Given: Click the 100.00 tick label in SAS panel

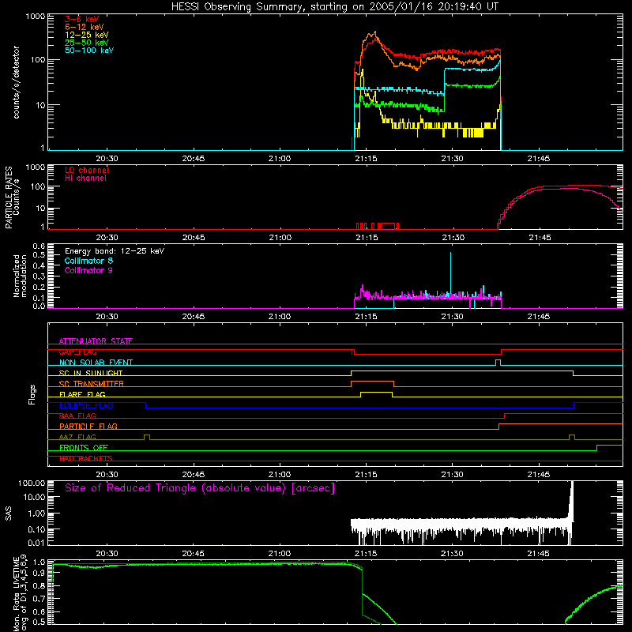Looking at the screenshot, I should (x=32, y=483).
